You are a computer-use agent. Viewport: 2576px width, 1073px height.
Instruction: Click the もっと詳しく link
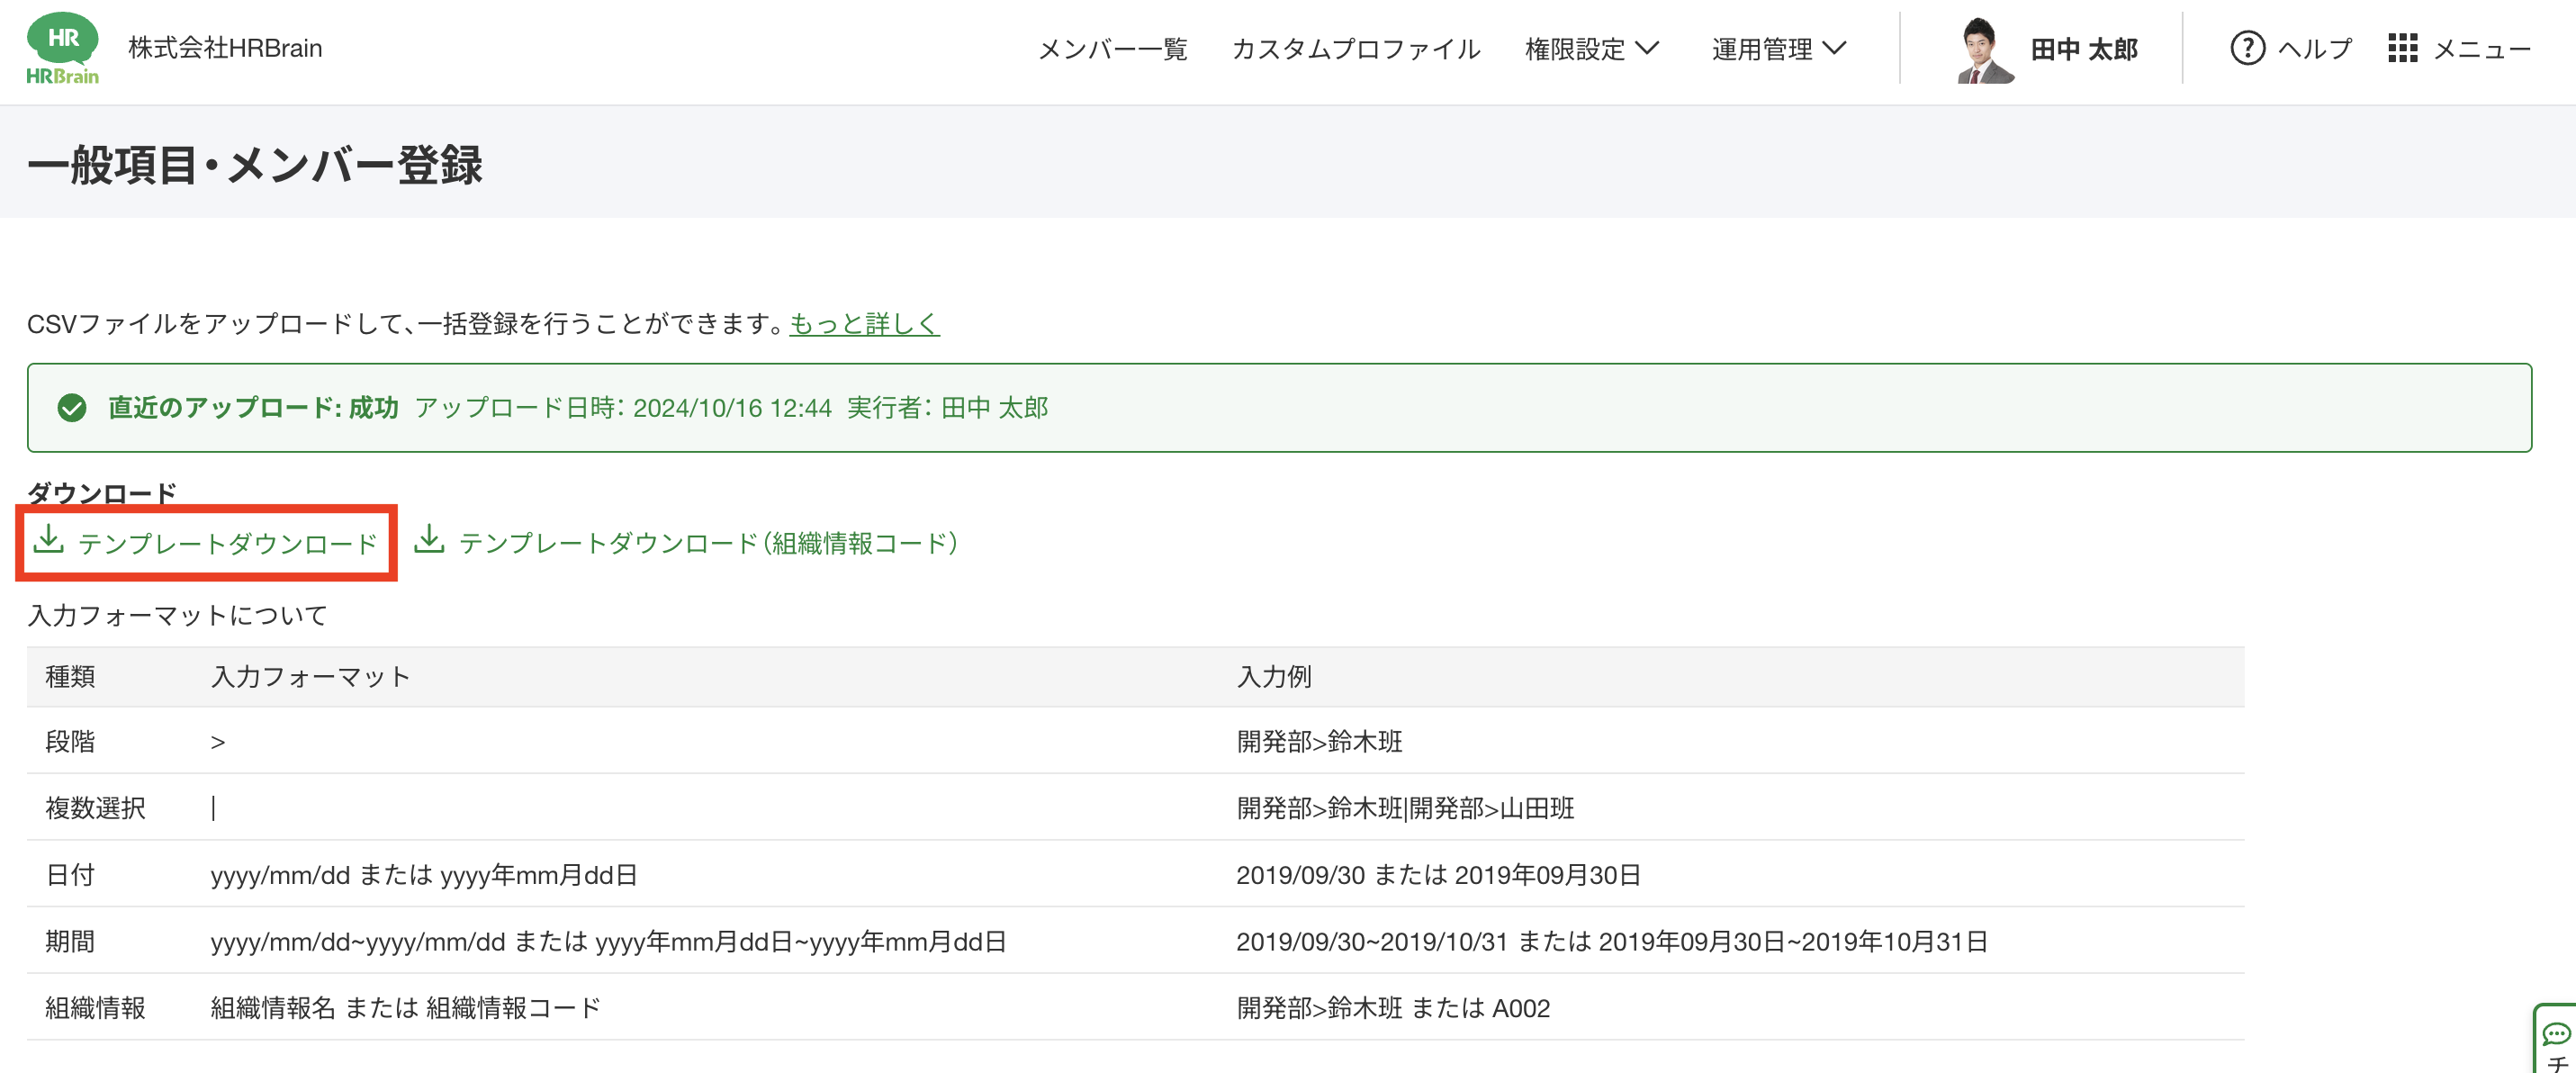(864, 324)
